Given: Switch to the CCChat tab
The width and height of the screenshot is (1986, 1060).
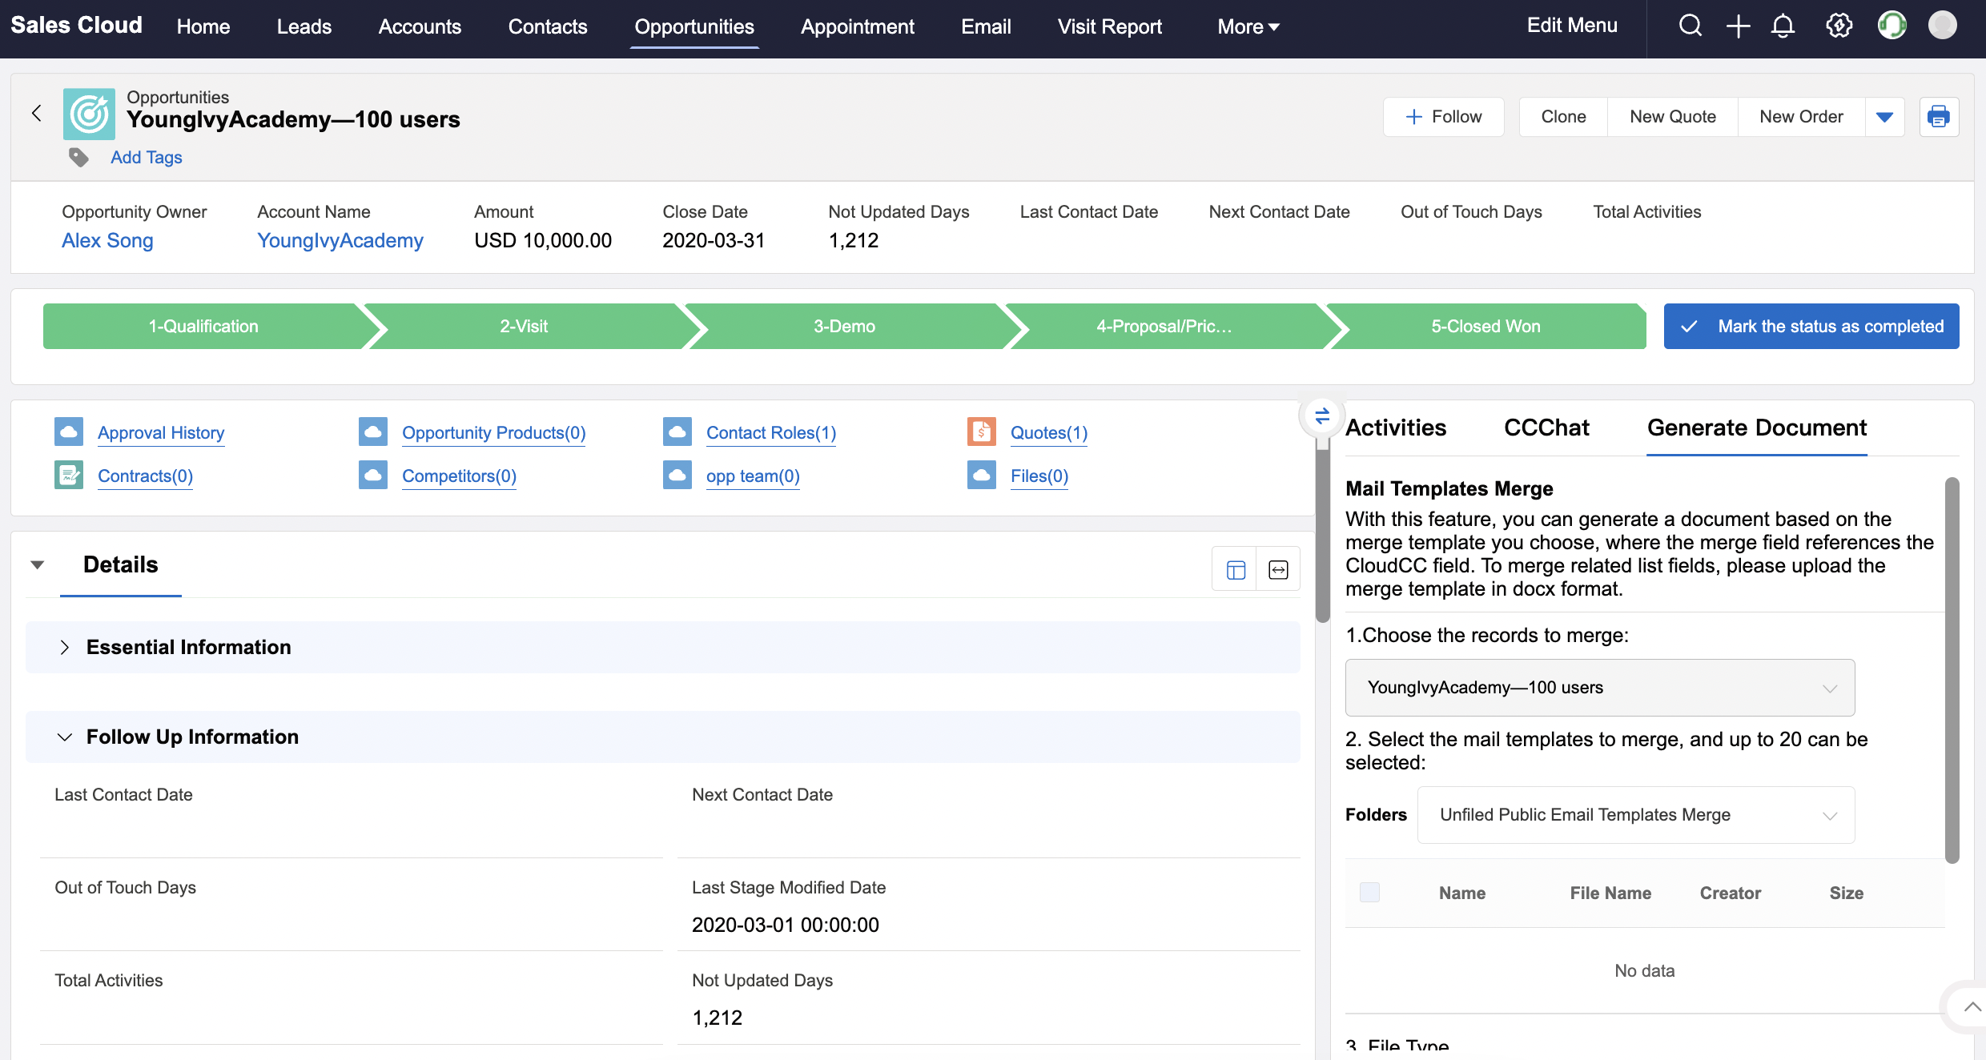Looking at the screenshot, I should click(1546, 428).
